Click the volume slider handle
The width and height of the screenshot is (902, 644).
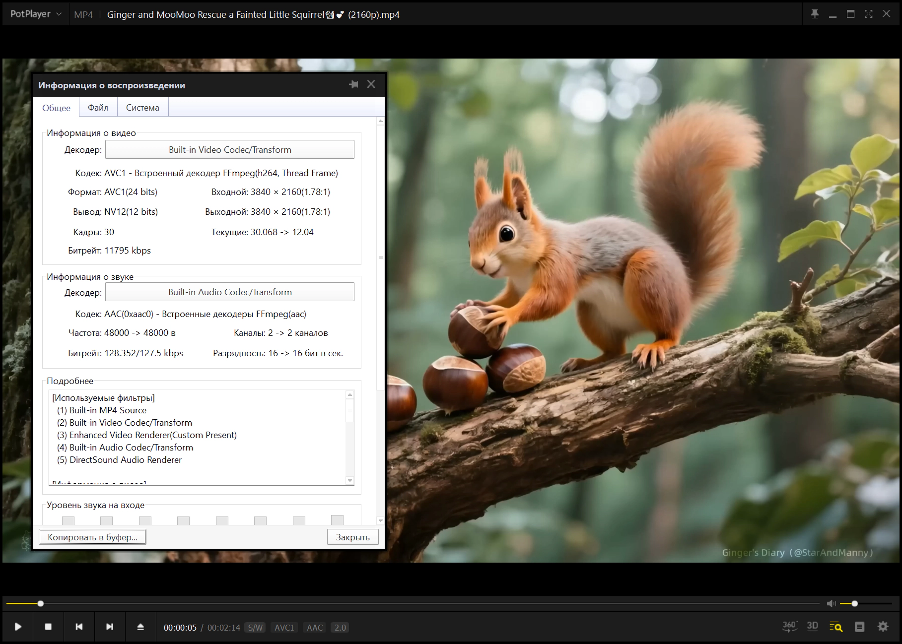pos(854,603)
